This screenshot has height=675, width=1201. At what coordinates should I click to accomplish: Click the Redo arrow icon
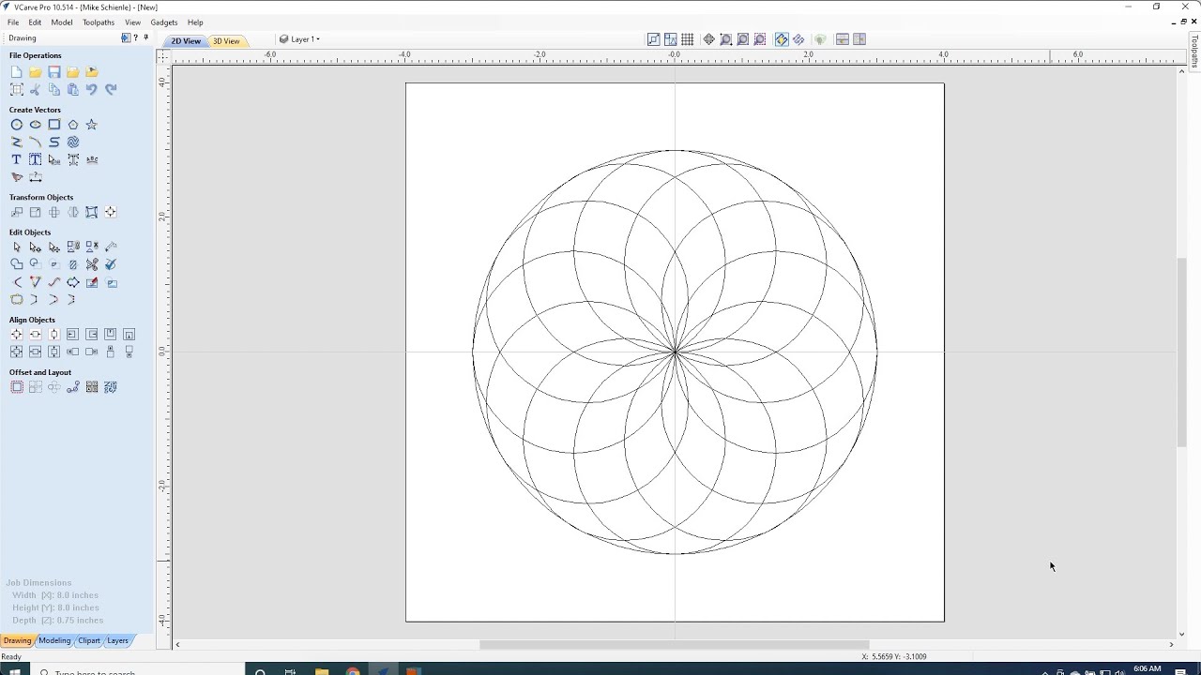coord(110,89)
